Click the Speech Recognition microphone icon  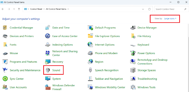[90, 70]
